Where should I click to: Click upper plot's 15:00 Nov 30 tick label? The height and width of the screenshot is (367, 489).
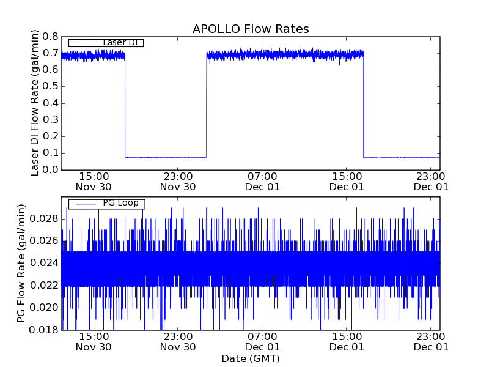[x=94, y=181]
